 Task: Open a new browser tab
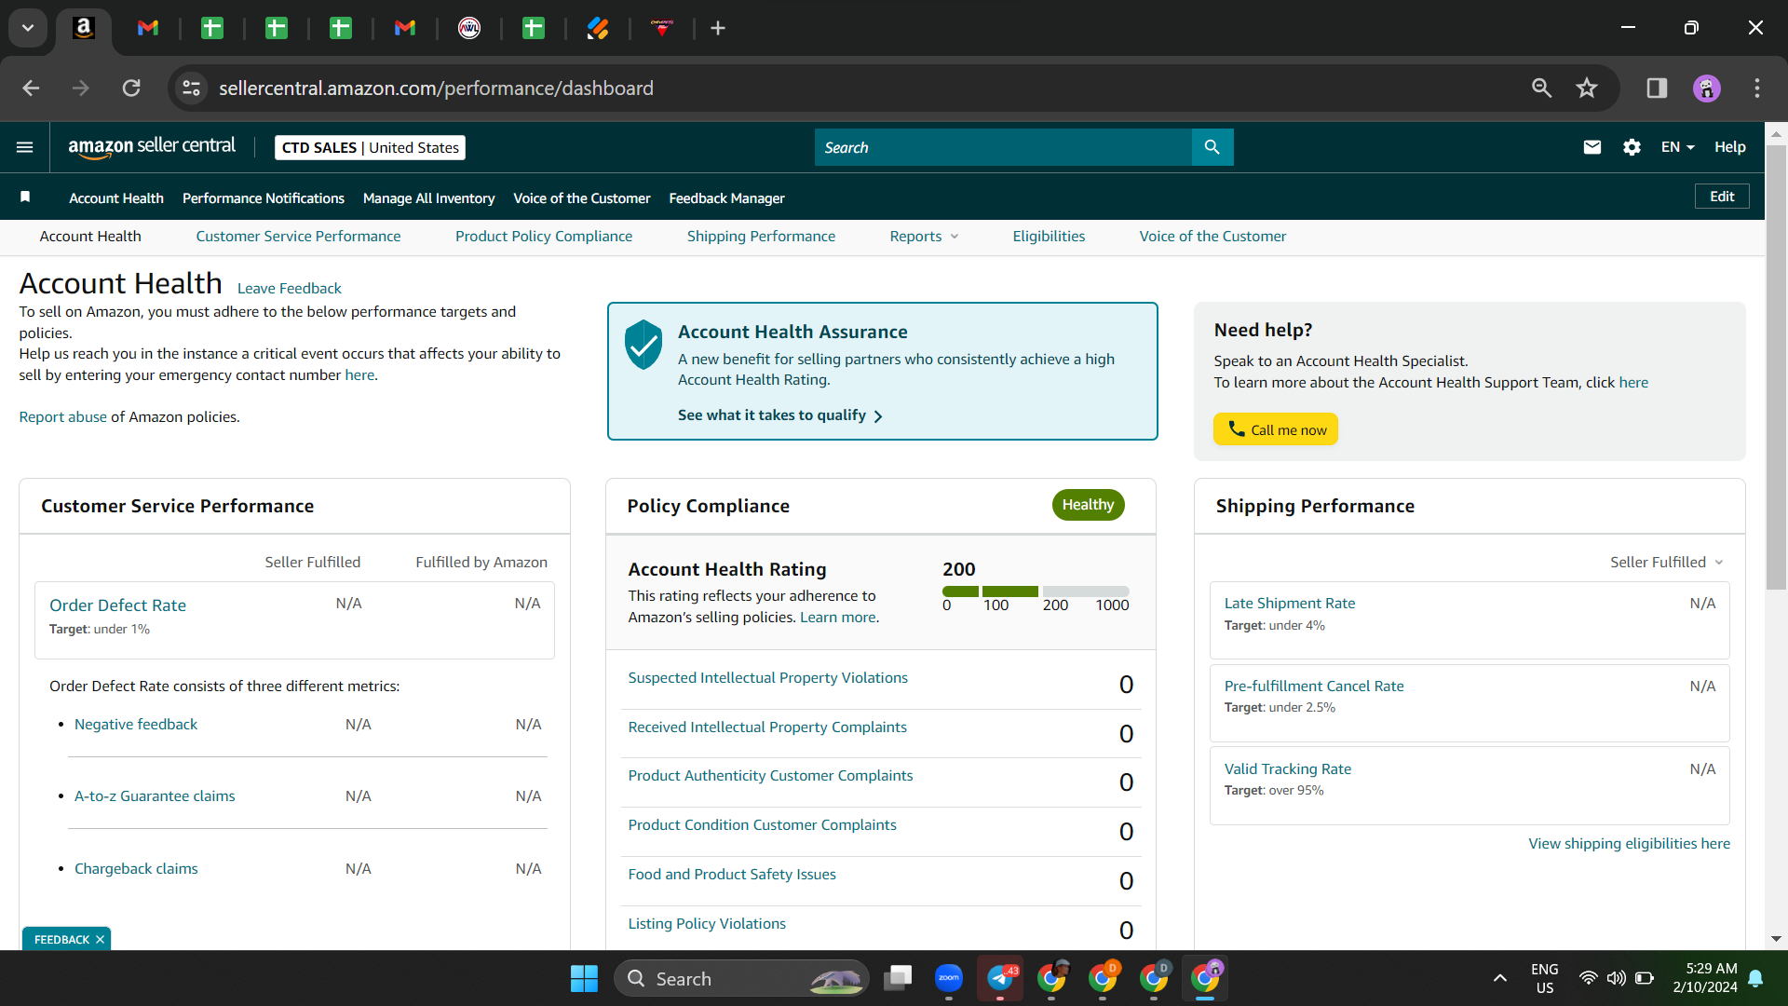click(718, 28)
